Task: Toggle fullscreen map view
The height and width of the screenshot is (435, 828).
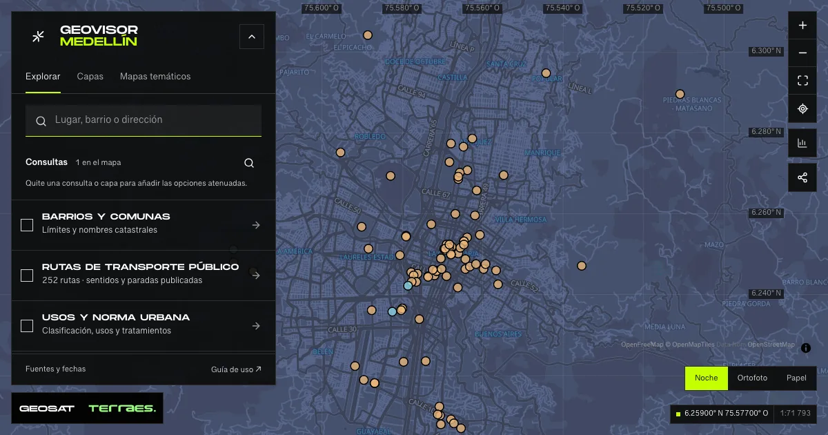Action: point(802,81)
